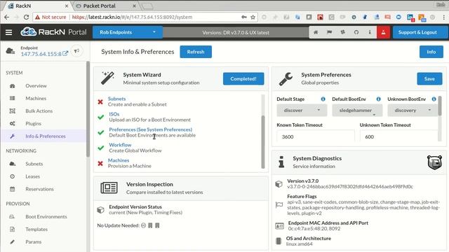Open the GitHub icon in portal header

pos(356,32)
